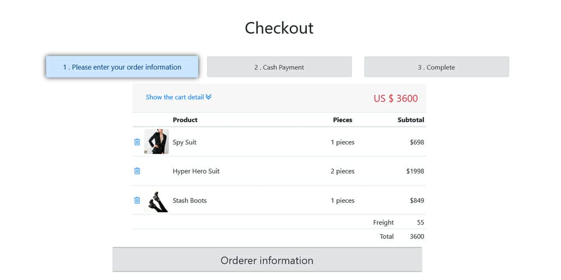Click the "Show the cart detail" link
This screenshot has width=561, height=280.
pos(174,97)
